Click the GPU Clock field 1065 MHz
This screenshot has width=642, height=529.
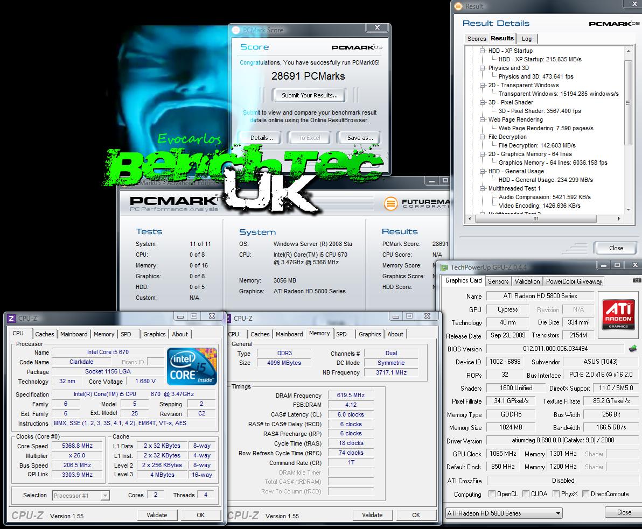[x=503, y=454]
